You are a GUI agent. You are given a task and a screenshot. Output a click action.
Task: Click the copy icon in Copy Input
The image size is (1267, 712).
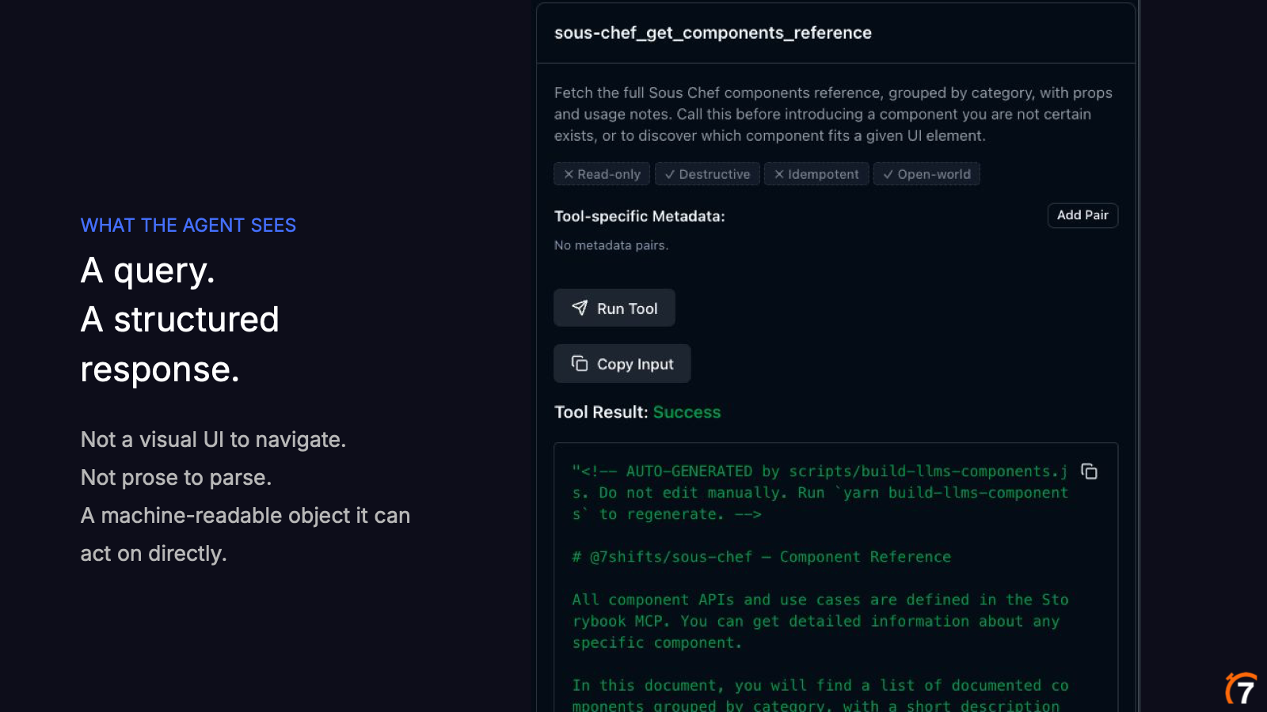tap(580, 363)
